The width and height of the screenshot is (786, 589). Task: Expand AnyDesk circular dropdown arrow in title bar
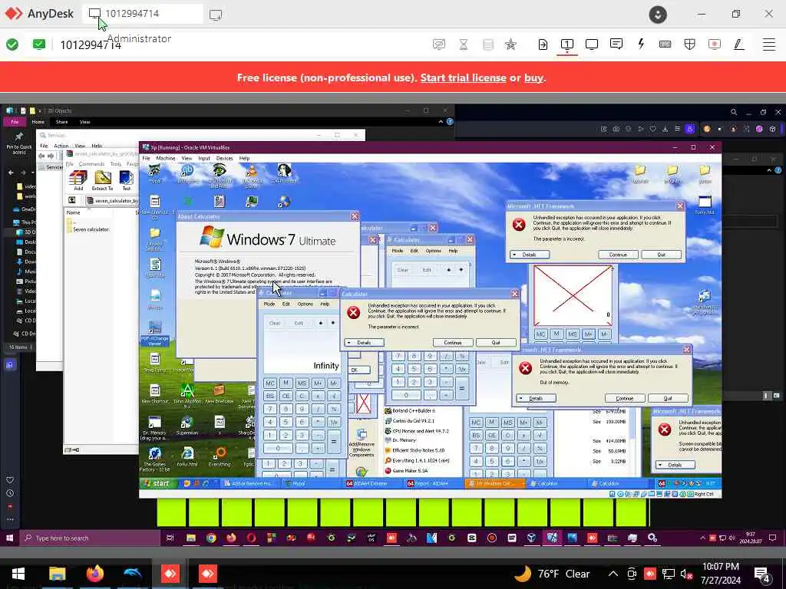[658, 15]
